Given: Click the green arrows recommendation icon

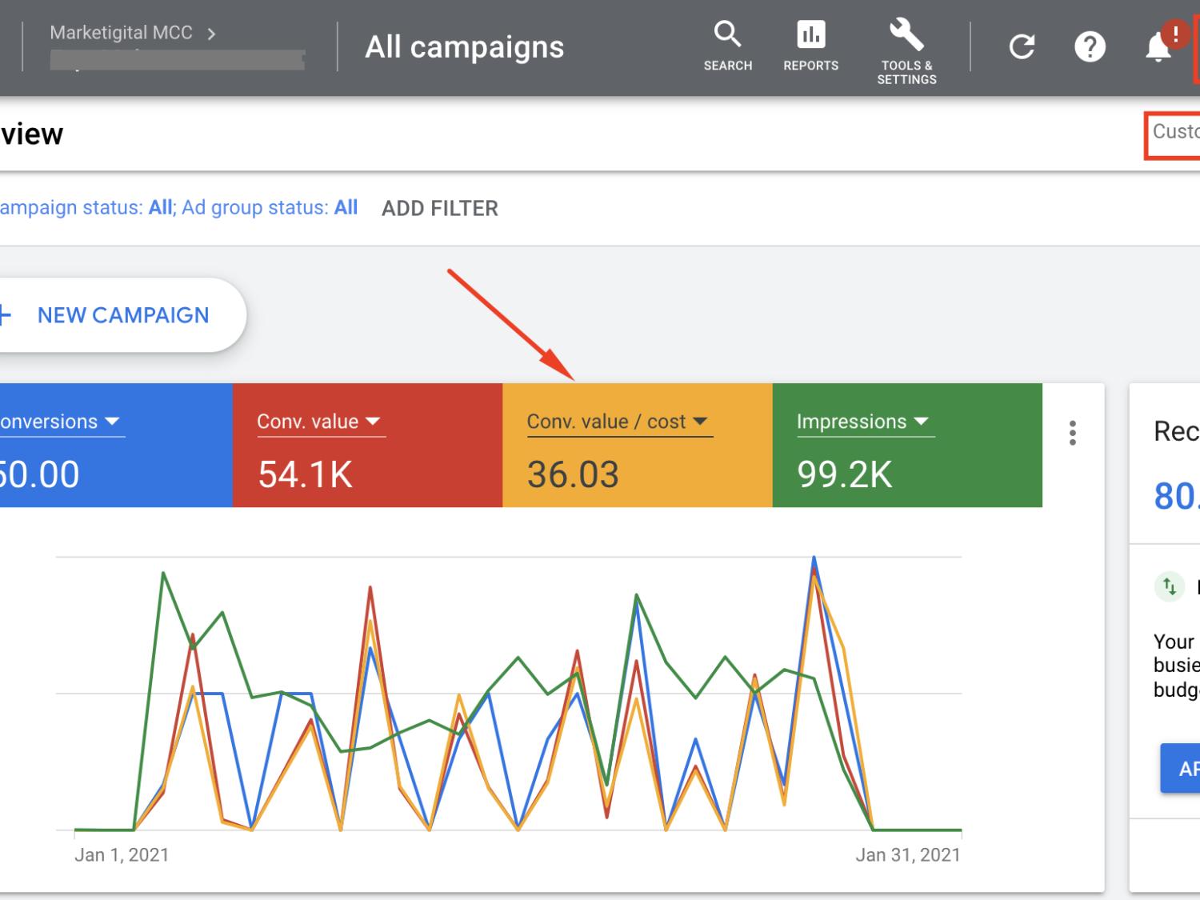Looking at the screenshot, I should (x=1169, y=587).
